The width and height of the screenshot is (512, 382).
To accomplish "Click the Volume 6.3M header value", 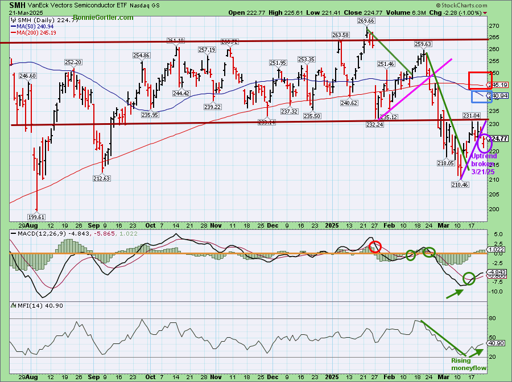I will [x=406, y=12].
